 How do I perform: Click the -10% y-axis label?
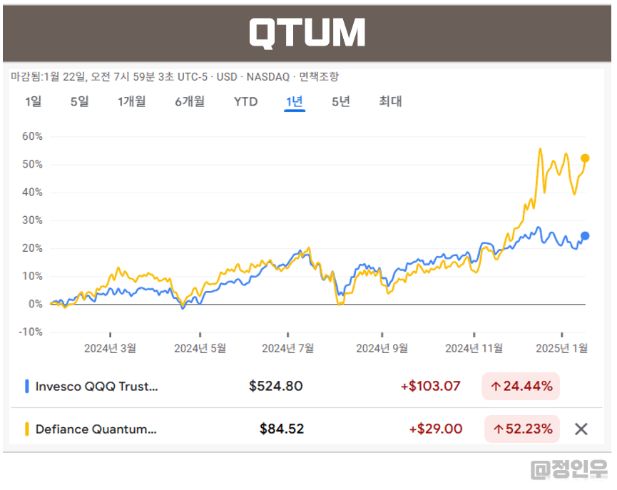(31, 332)
